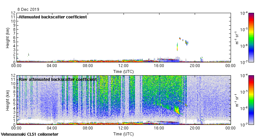257x138 pixels.
Task: Click the '20:00' tick label under the raw plot
Action: pyautogui.click(x=195, y=128)
